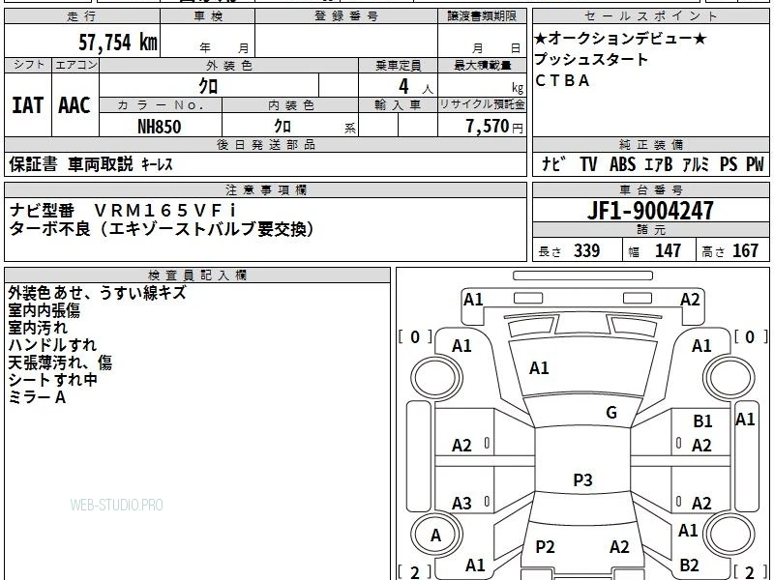The image size is (774, 580).
Task: Click the リサイクル預託金 header cell
Action: [482, 104]
